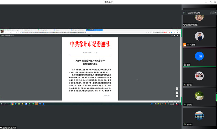This screenshot has width=217, height=129.
Task: Click the muted mic icon on 张广辰 tile
Action: point(185,85)
